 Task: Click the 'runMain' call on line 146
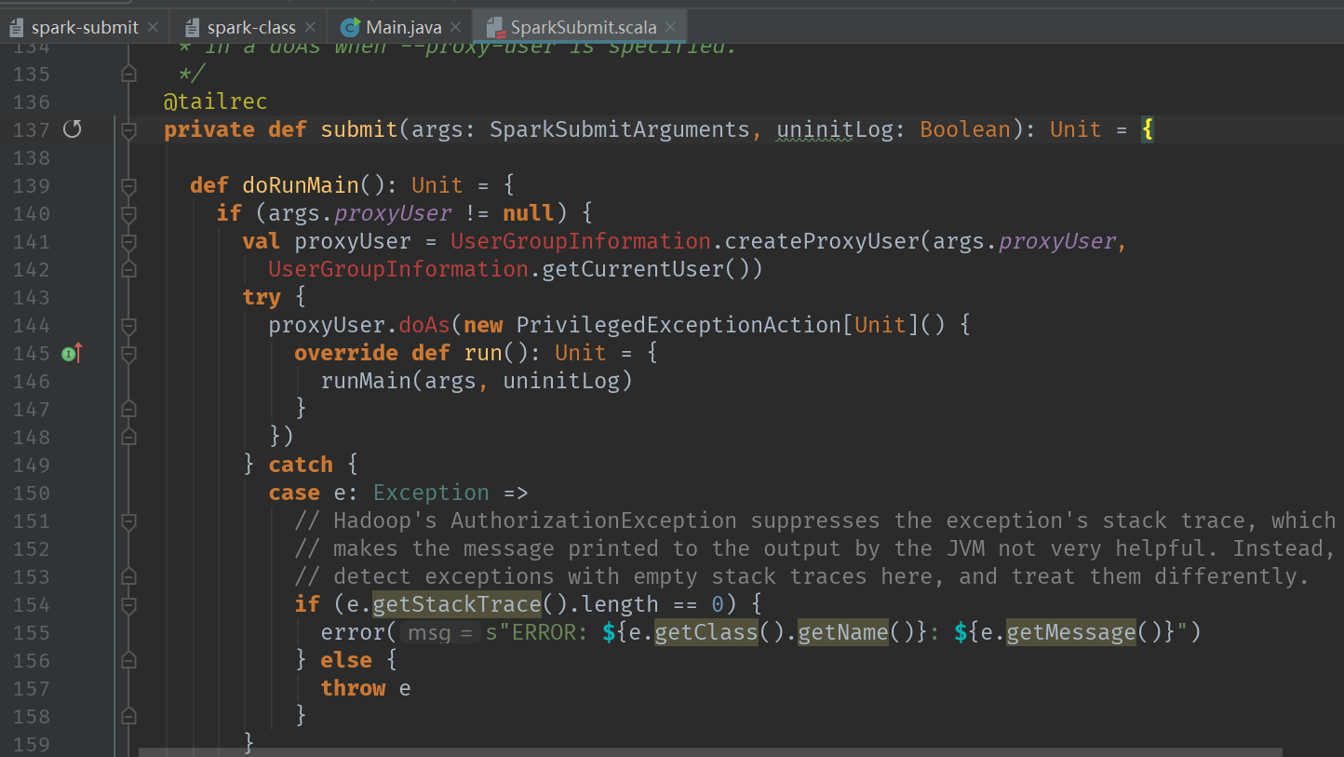point(367,381)
